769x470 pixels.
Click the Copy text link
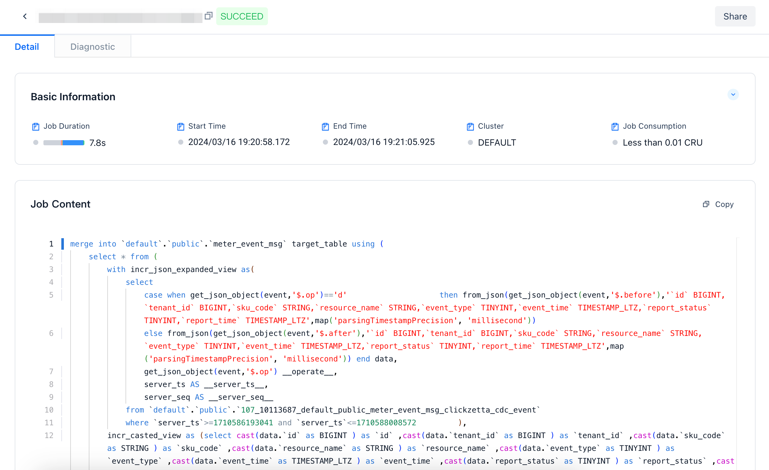click(x=724, y=204)
